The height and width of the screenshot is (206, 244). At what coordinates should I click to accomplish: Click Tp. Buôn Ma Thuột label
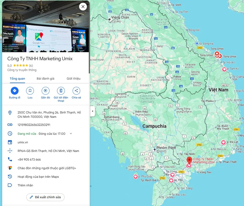[x=223, y=127]
